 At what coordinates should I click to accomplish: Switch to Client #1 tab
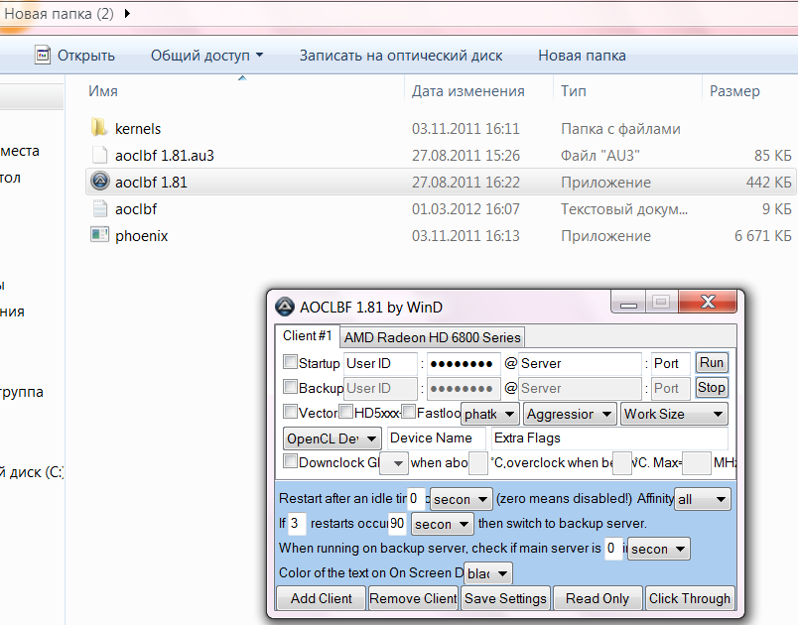pos(308,336)
